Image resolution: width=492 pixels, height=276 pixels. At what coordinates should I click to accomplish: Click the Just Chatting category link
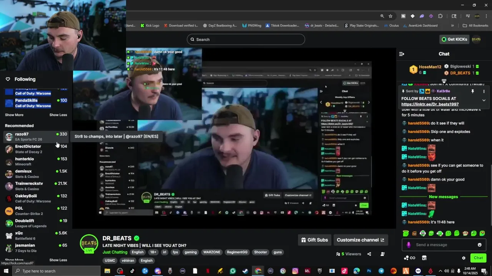(x=115, y=252)
